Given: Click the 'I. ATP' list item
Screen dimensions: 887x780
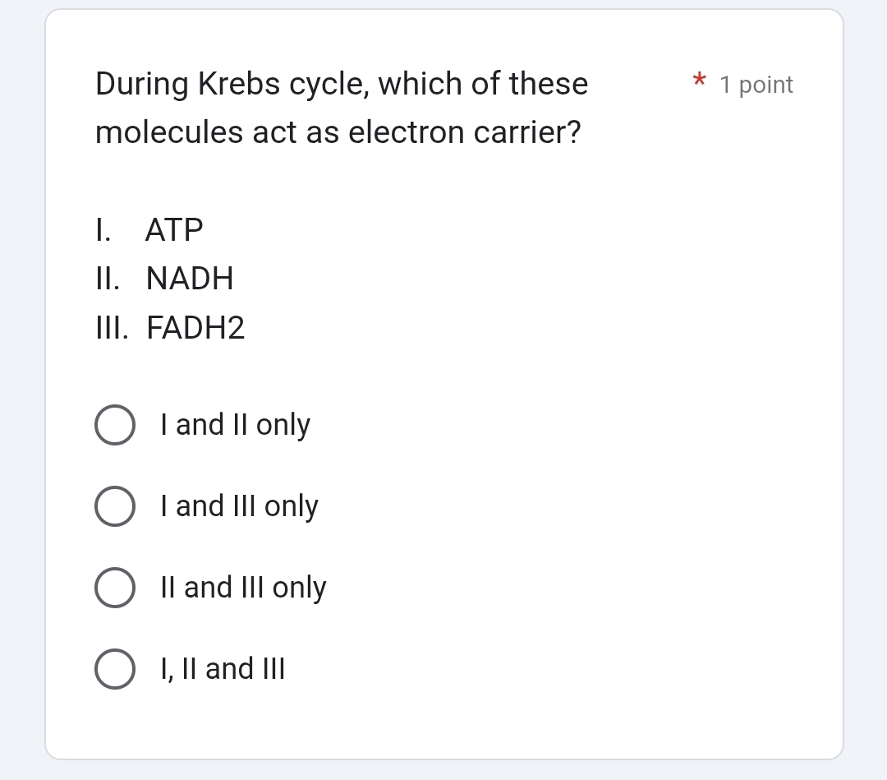Looking at the screenshot, I should (x=149, y=230).
